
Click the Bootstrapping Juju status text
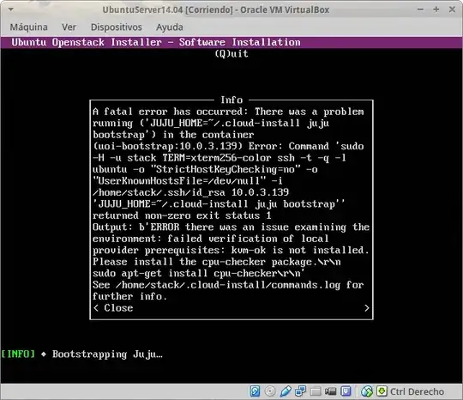pos(107,355)
